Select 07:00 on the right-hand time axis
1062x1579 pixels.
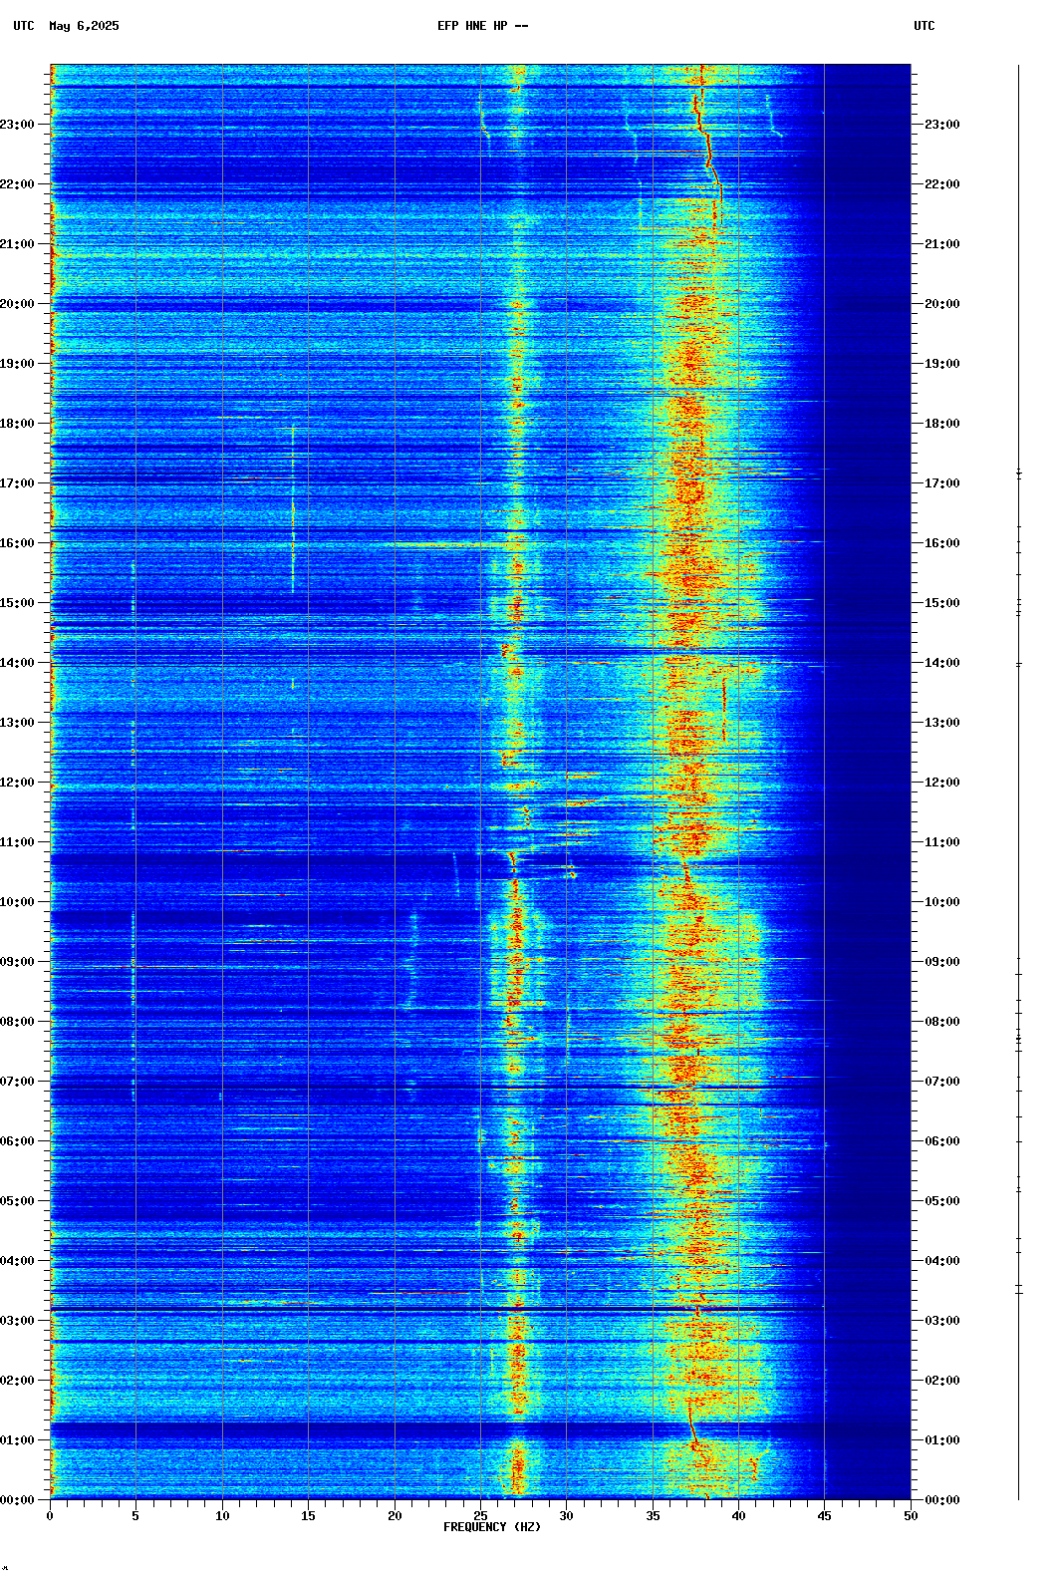pos(942,1082)
